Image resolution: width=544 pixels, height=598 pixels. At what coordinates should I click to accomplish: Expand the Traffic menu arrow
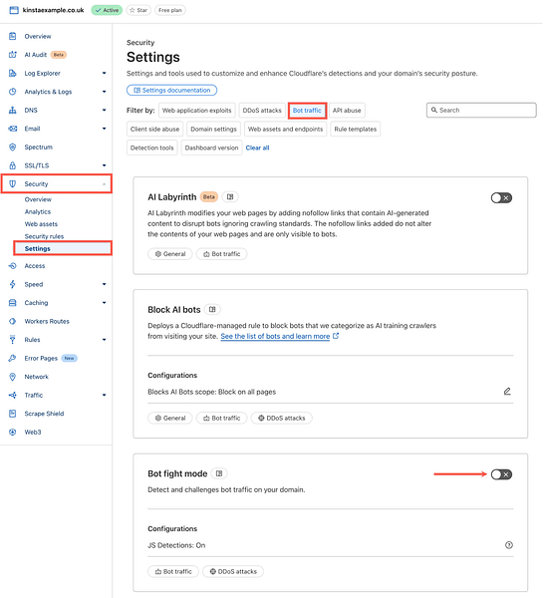[x=104, y=395]
